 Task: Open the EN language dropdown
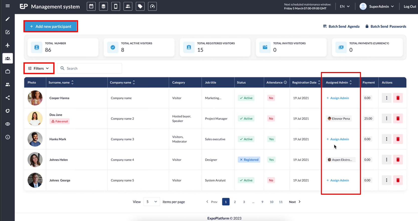click(345, 7)
